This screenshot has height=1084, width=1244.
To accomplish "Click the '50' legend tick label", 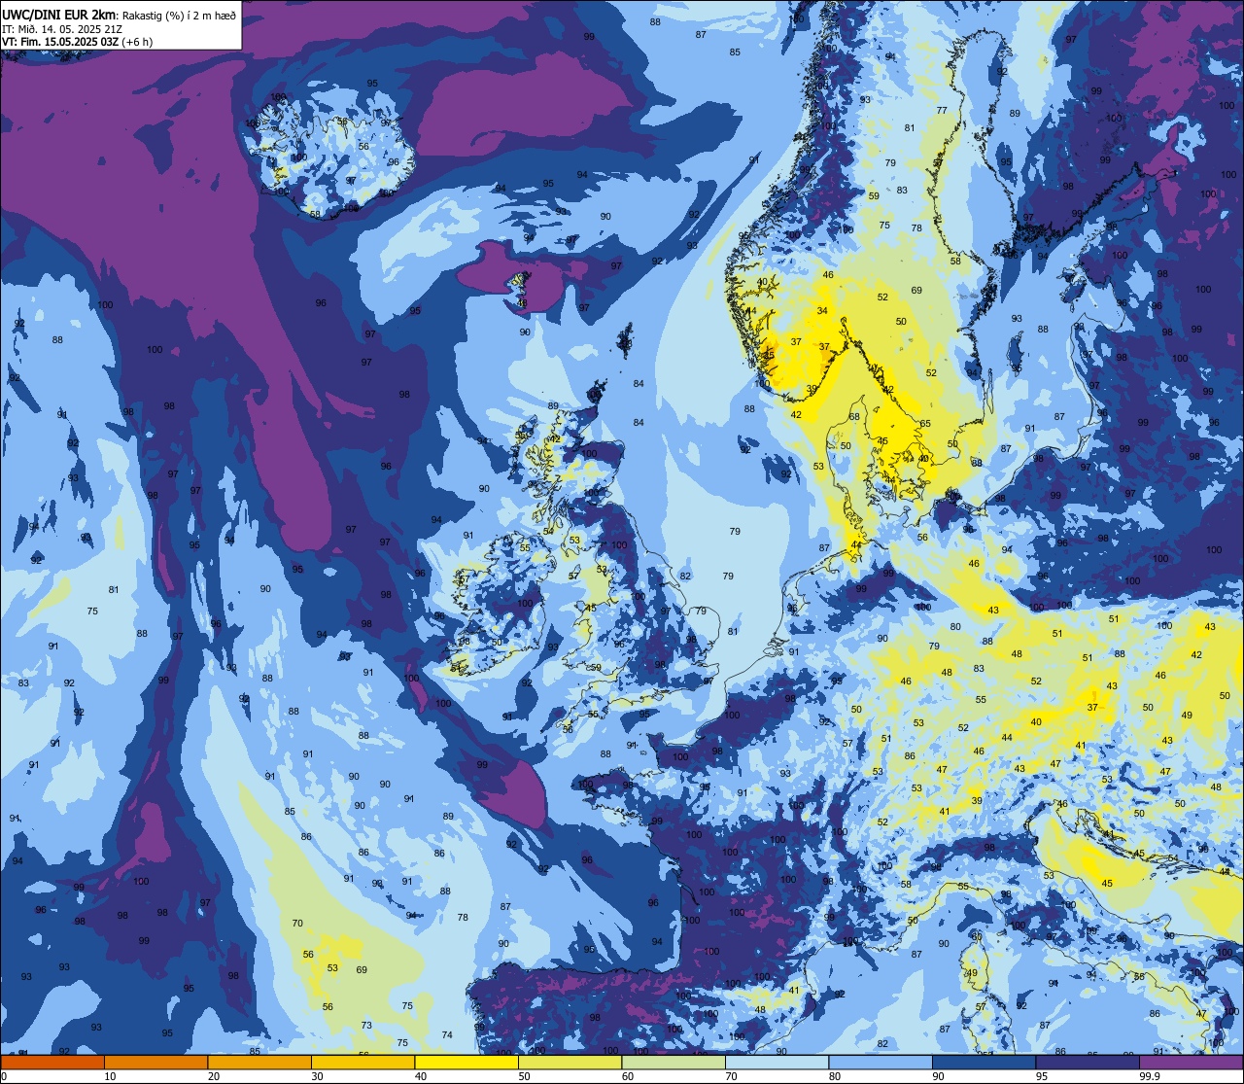I will click(x=524, y=1075).
